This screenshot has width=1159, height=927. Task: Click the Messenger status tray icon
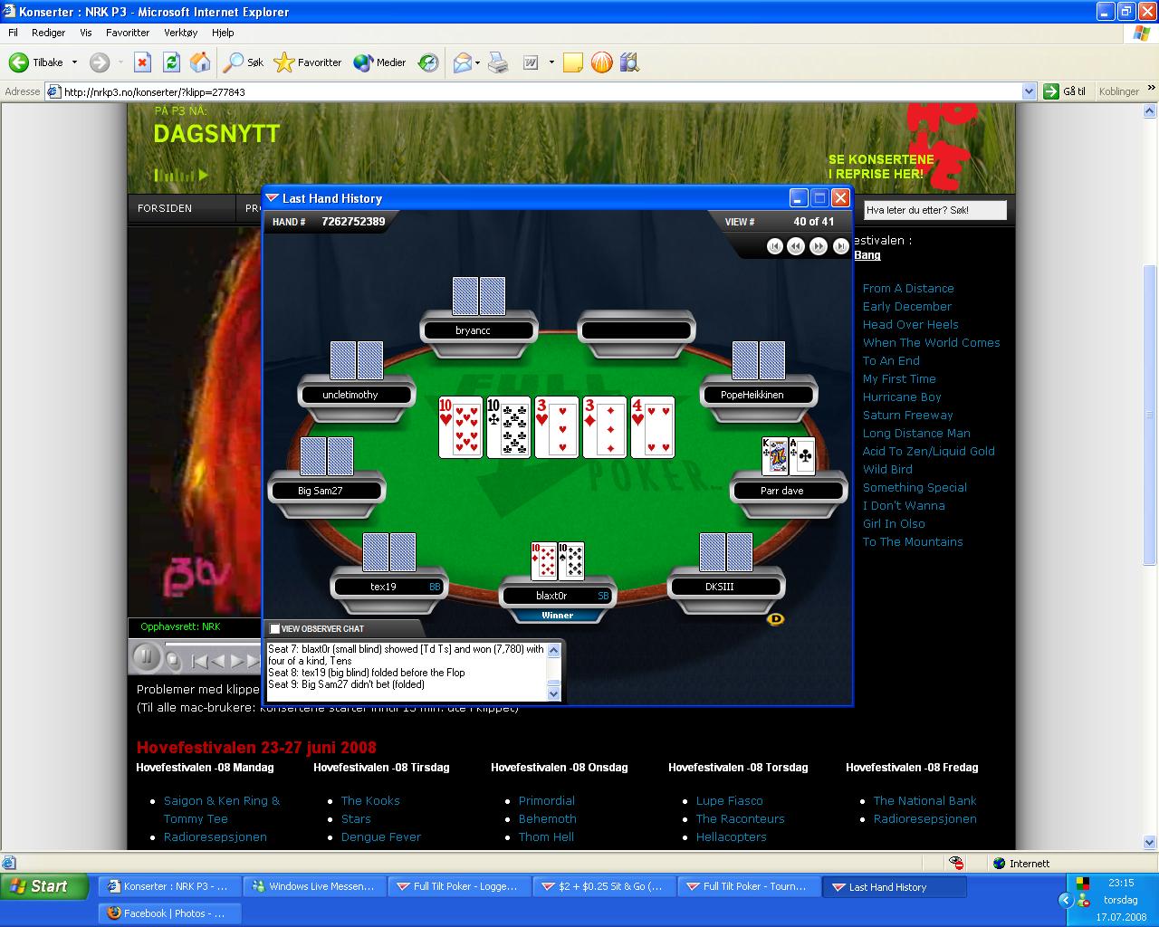click(1083, 900)
